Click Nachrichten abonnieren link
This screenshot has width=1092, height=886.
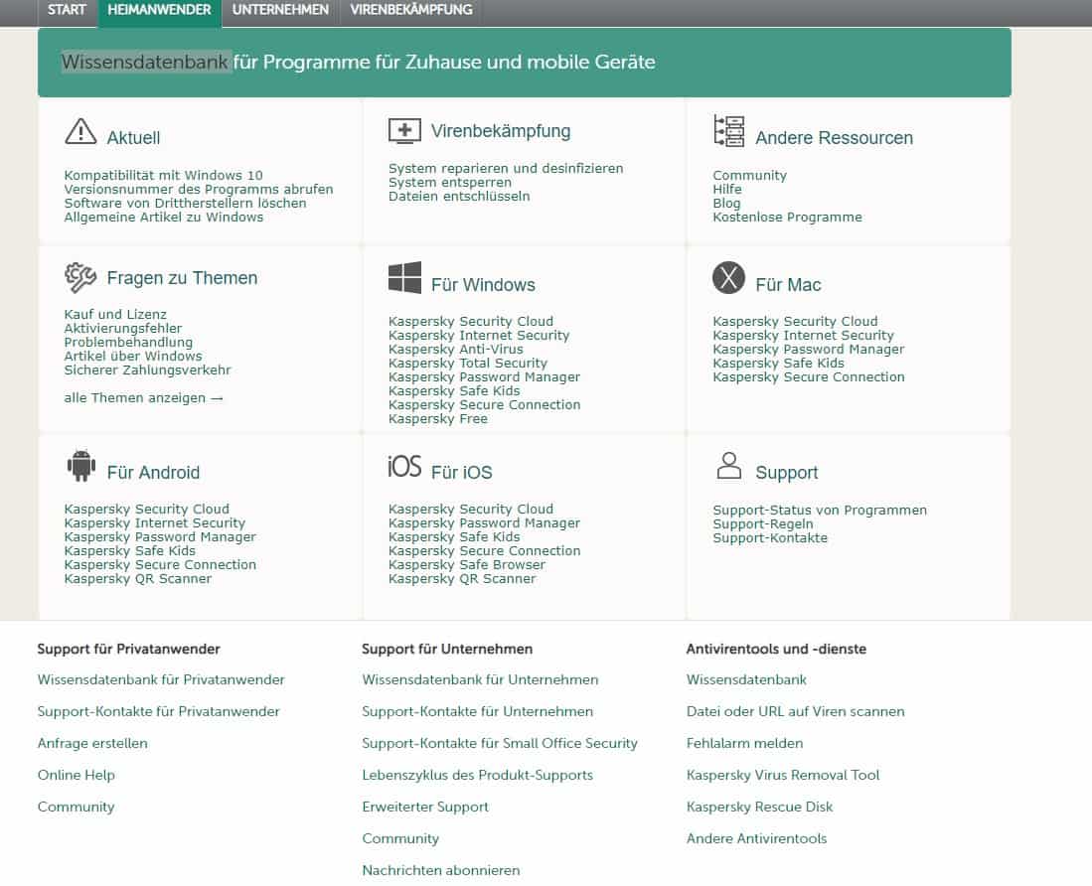pos(441,870)
